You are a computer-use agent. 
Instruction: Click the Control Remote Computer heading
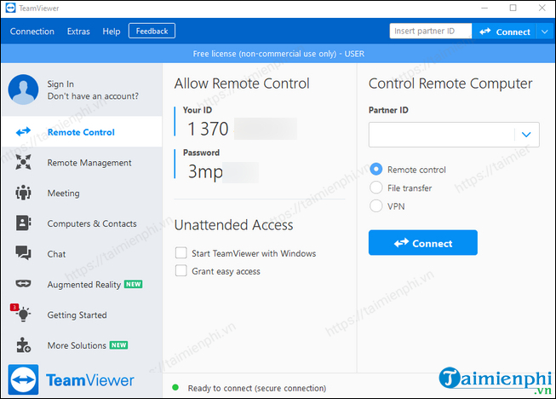pos(450,84)
